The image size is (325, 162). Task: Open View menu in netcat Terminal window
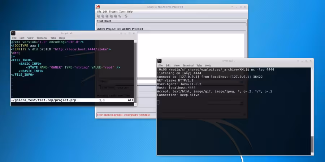[176, 66]
